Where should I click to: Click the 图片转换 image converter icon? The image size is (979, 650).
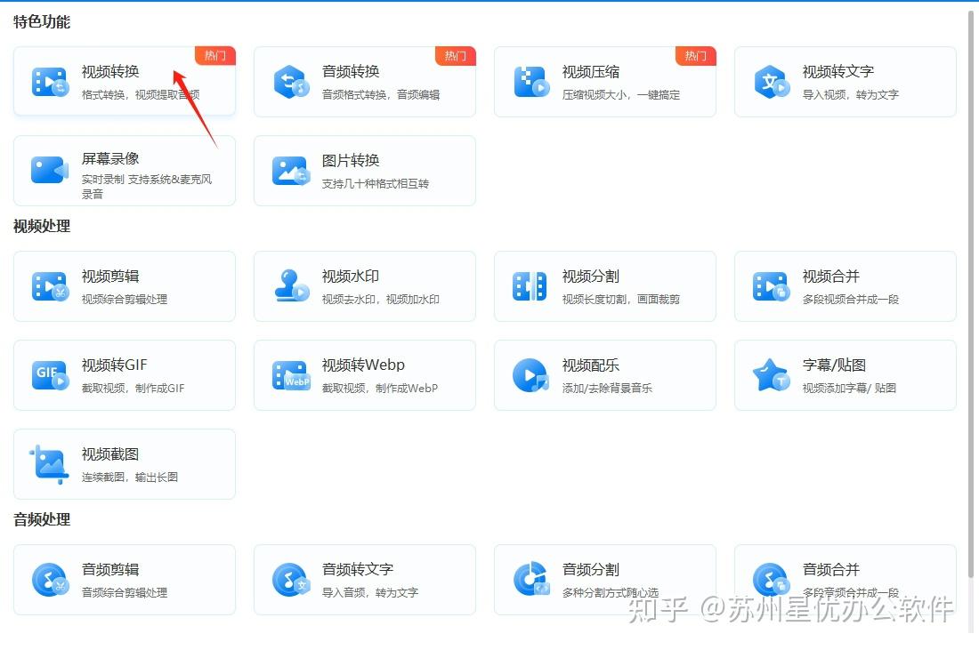(x=289, y=170)
